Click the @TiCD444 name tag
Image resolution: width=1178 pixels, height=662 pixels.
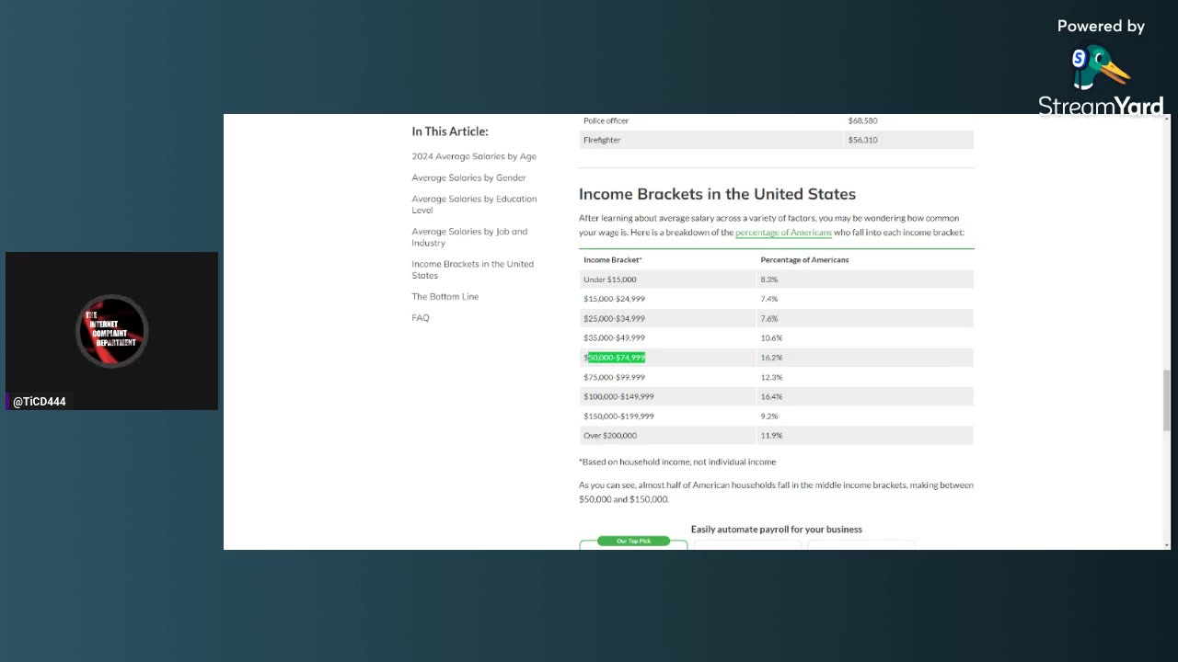[40, 402]
